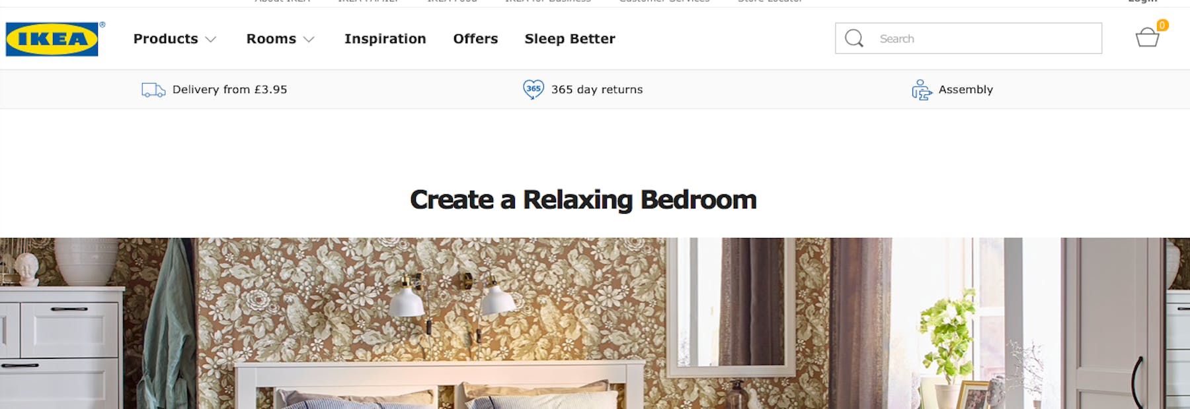Click the assembly worker icon
The width and height of the screenshot is (1190, 409).
922,90
